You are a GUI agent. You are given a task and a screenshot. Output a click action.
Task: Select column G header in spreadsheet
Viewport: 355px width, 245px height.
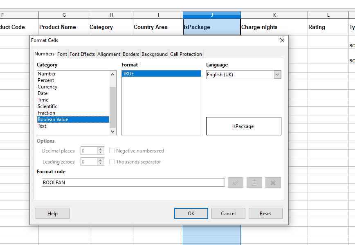point(64,15)
